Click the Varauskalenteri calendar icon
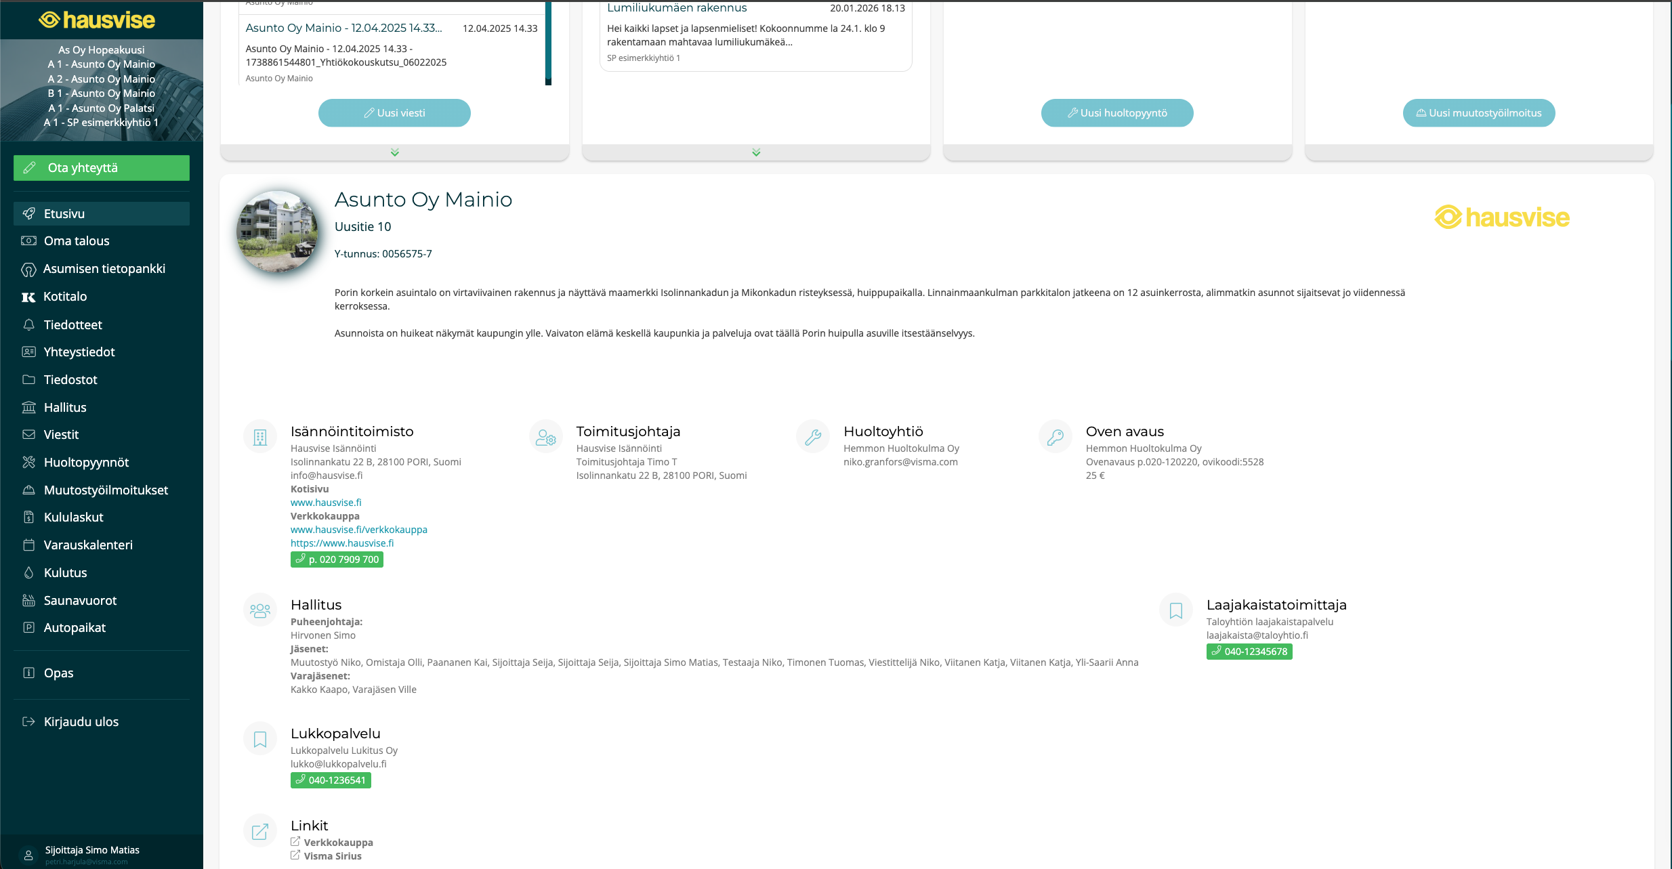This screenshot has height=869, width=1672. click(x=28, y=545)
